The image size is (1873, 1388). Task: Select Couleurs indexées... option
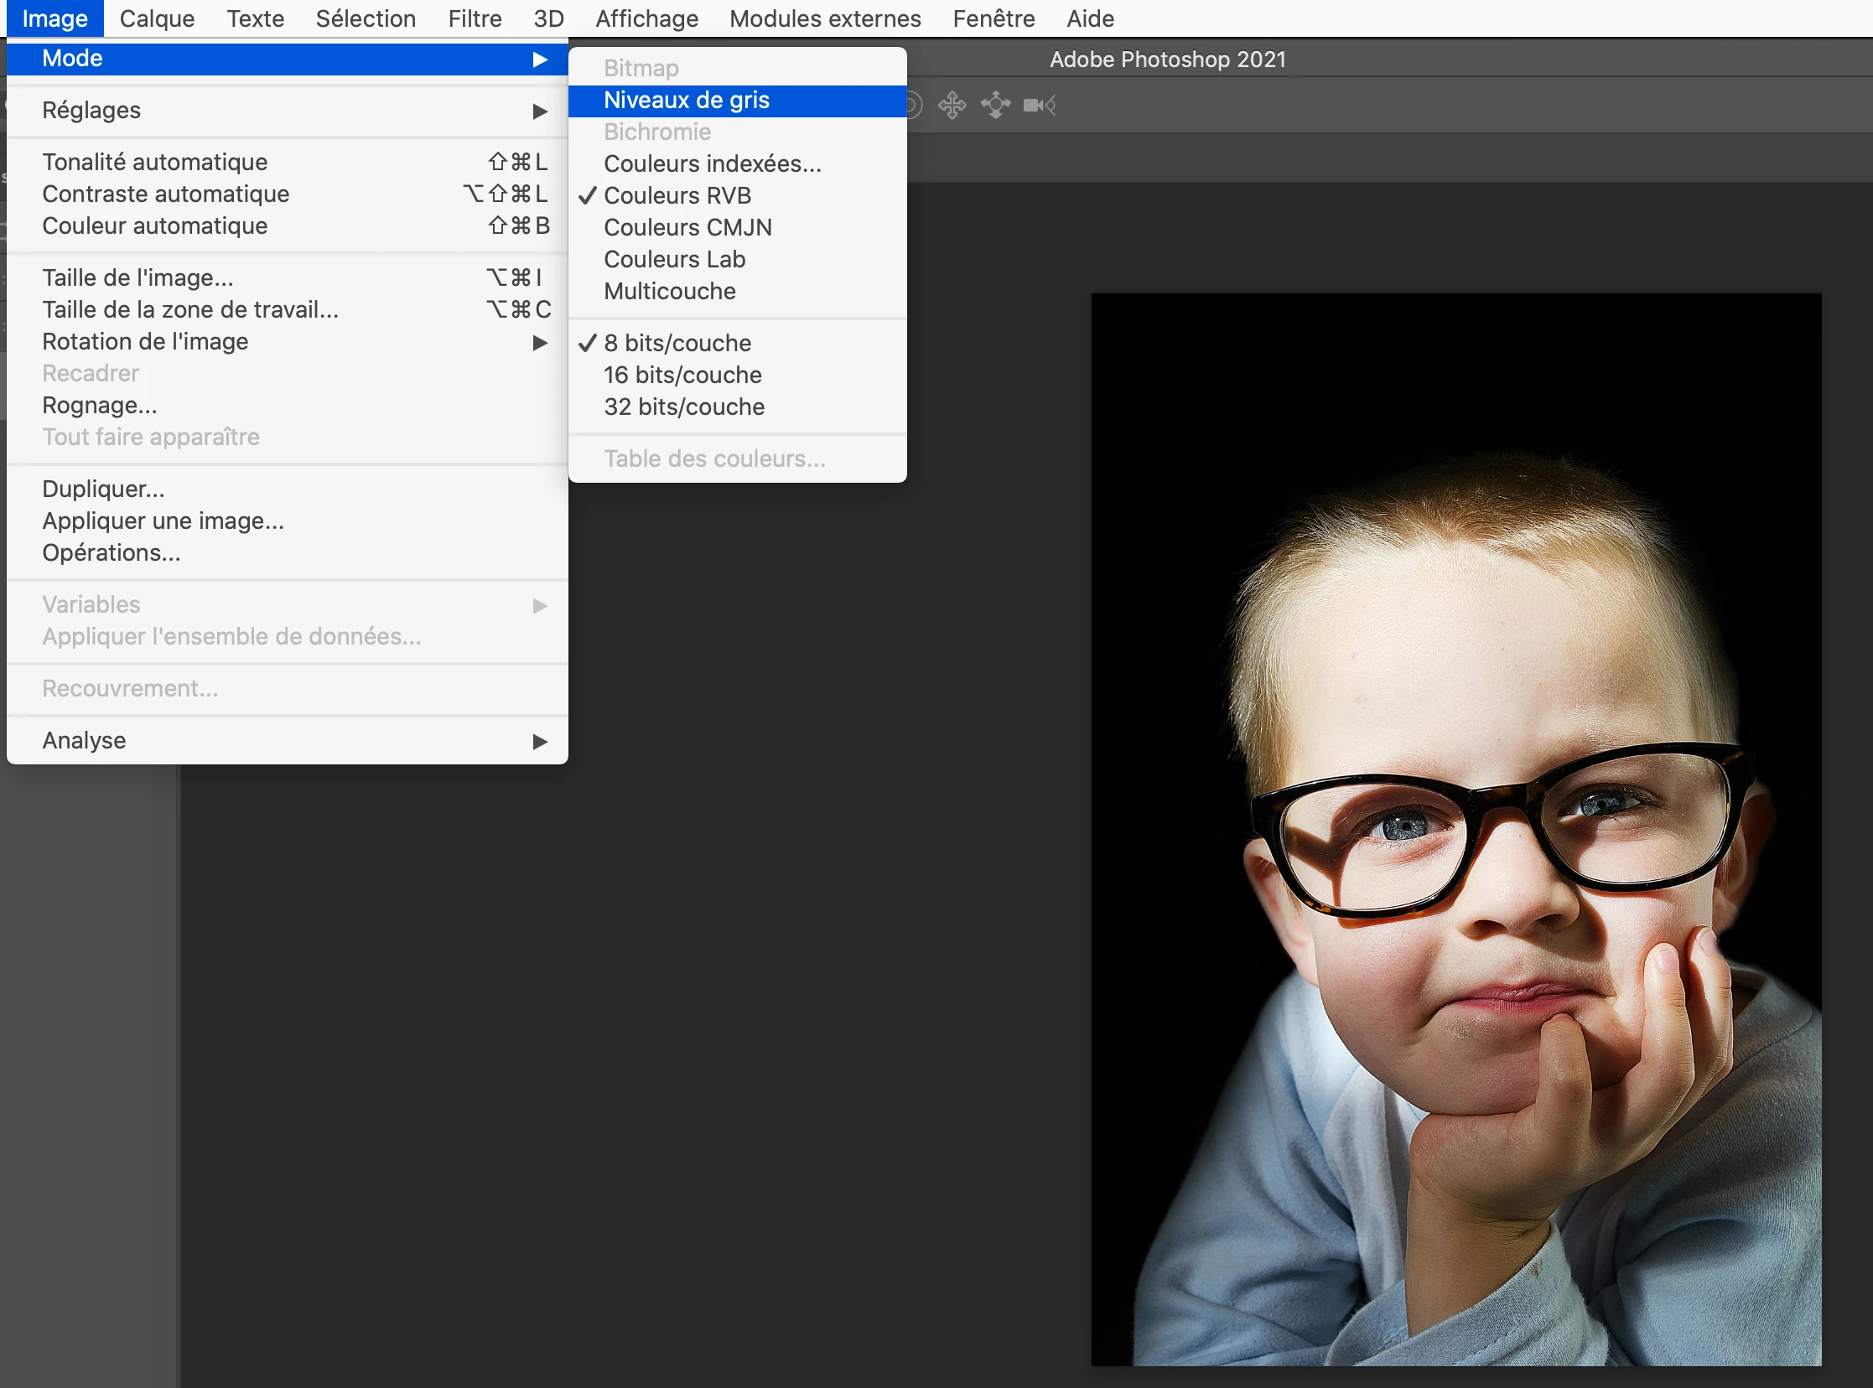713,163
